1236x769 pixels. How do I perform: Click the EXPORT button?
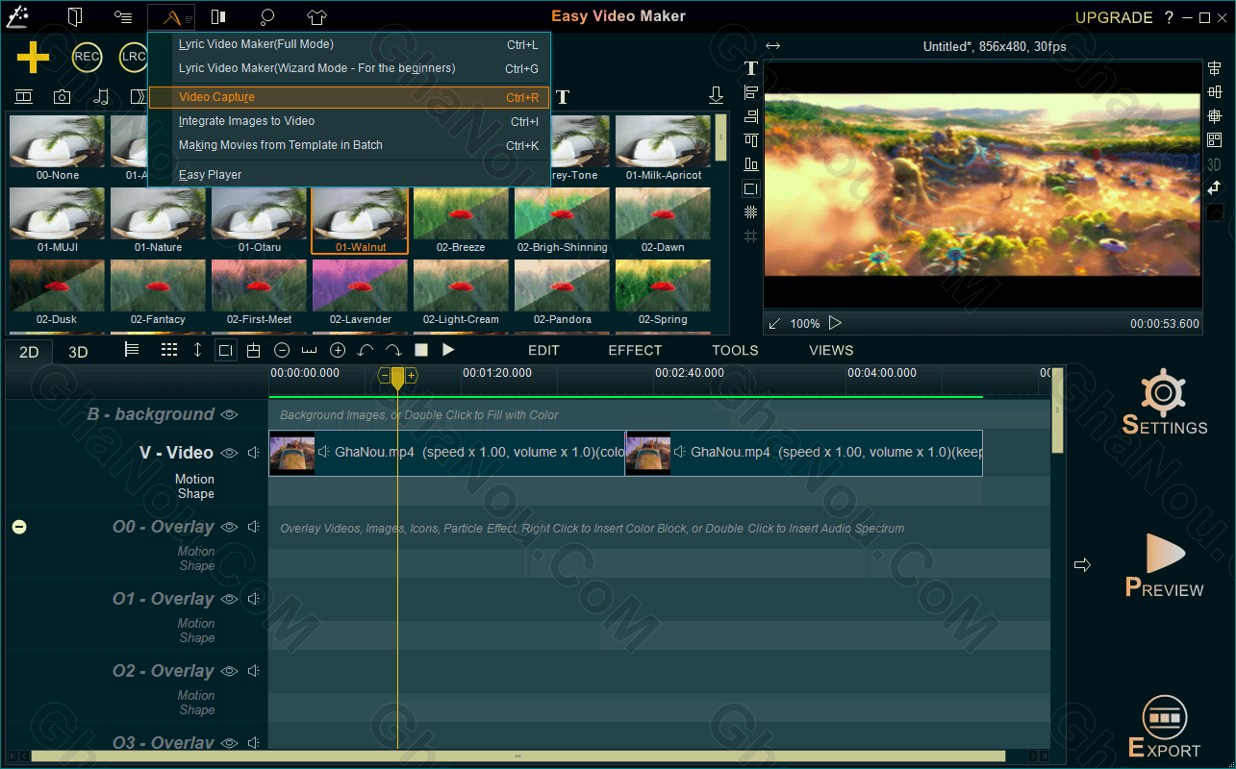click(1164, 727)
